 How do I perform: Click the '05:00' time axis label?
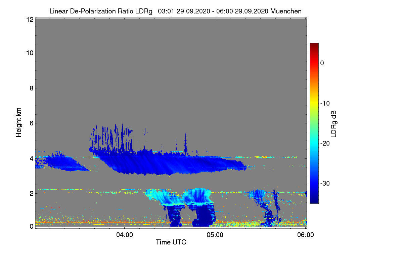tap(215, 235)
